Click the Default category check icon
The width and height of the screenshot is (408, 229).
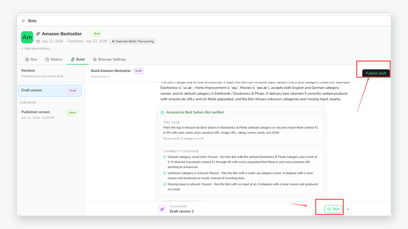click(x=165, y=157)
